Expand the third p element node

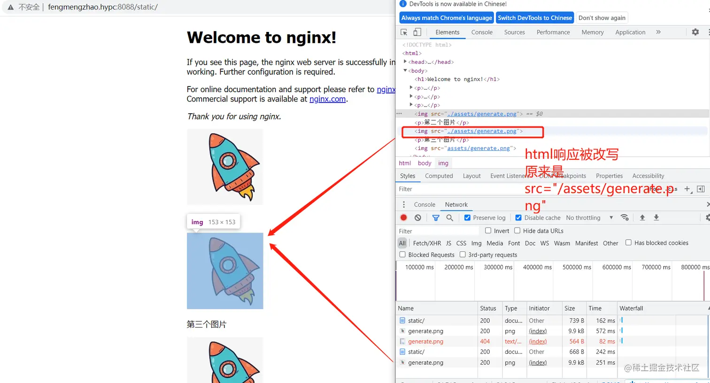point(411,104)
